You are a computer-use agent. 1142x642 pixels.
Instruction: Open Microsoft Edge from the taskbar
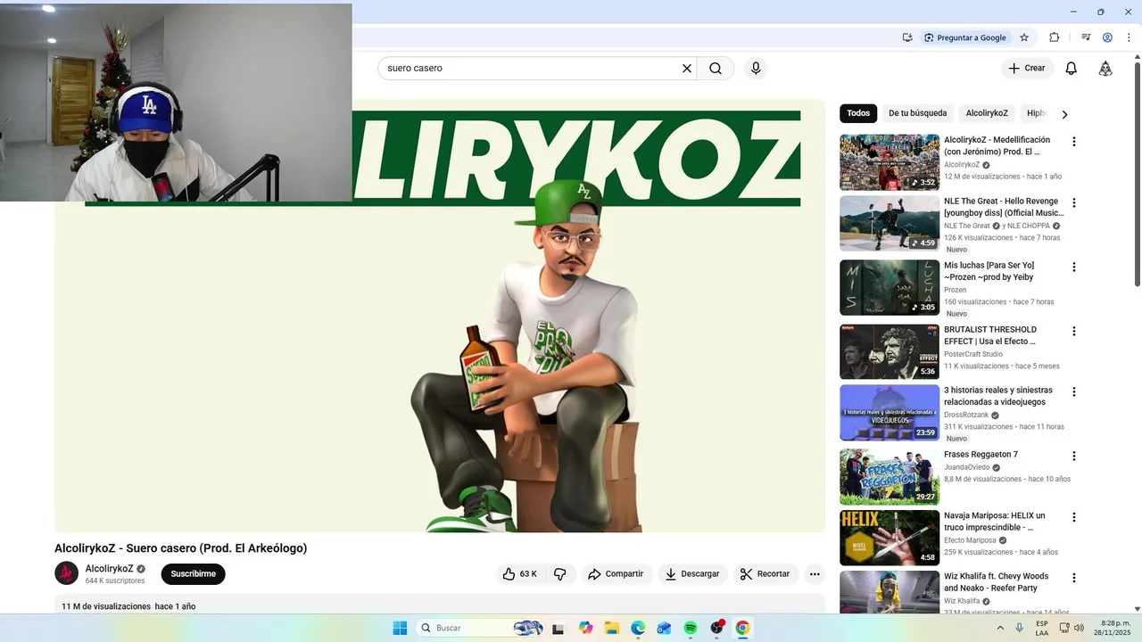pos(638,628)
